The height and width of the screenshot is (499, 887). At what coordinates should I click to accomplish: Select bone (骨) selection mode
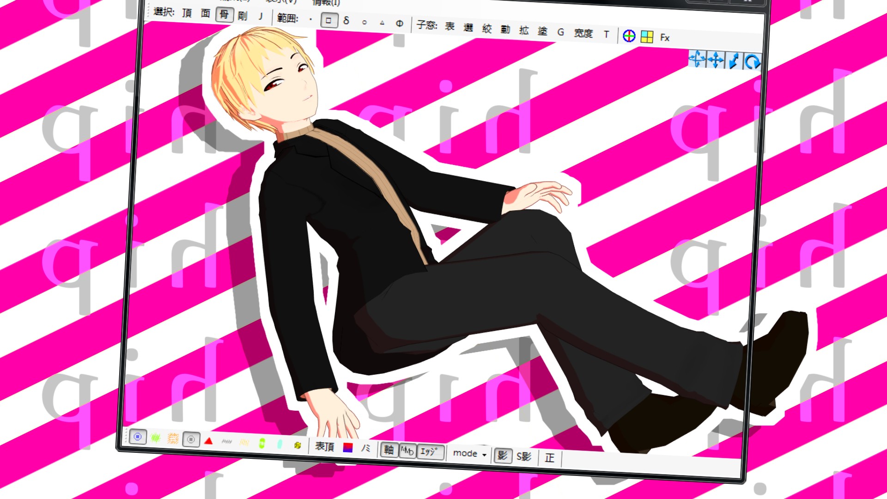[224, 14]
